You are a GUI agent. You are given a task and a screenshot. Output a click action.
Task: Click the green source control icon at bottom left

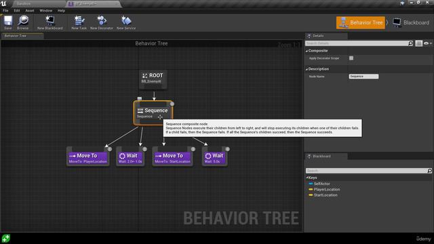coord(5,238)
